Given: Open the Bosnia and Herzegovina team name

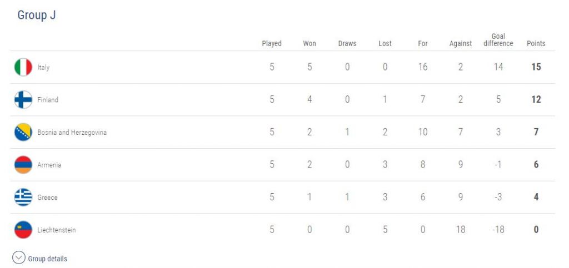Looking at the screenshot, I should tap(72, 133).
